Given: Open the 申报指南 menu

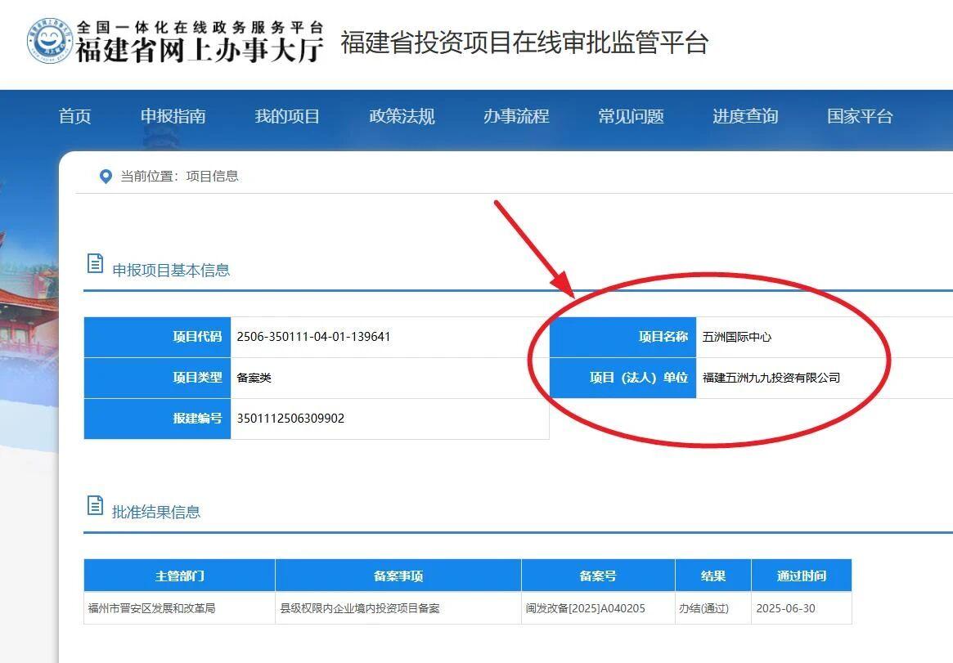Looking at the screenshot, I should click(173, 116).
